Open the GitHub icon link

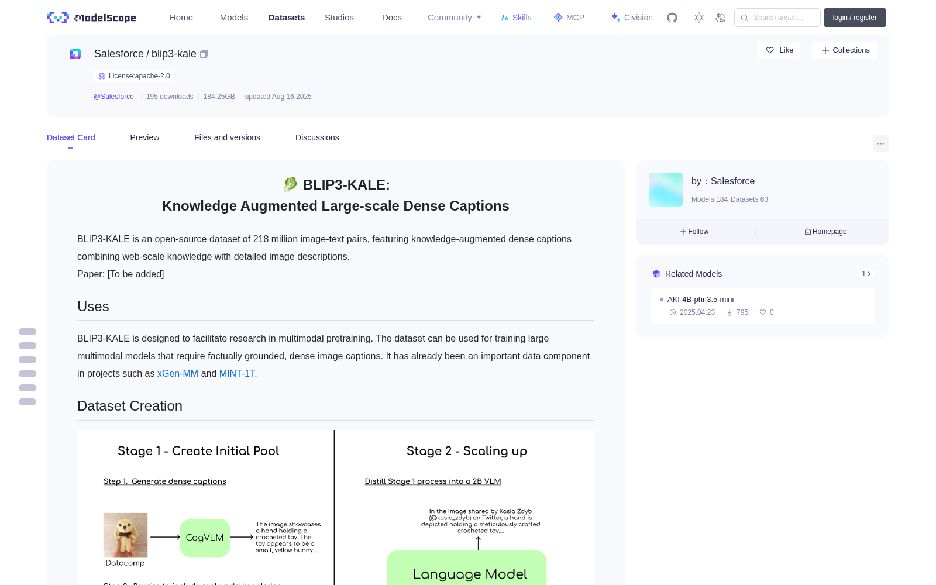point(672,18)
